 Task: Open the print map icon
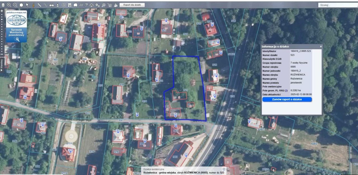(51, 4)
